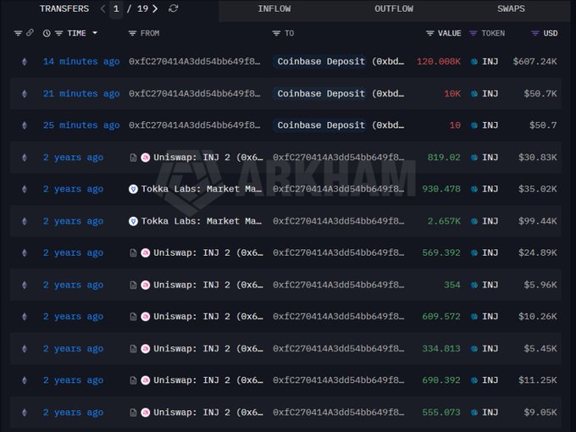576x432 pixels.
Task: Open Coinbase Deposit label in the 10K row
Action: pos(321,94)
